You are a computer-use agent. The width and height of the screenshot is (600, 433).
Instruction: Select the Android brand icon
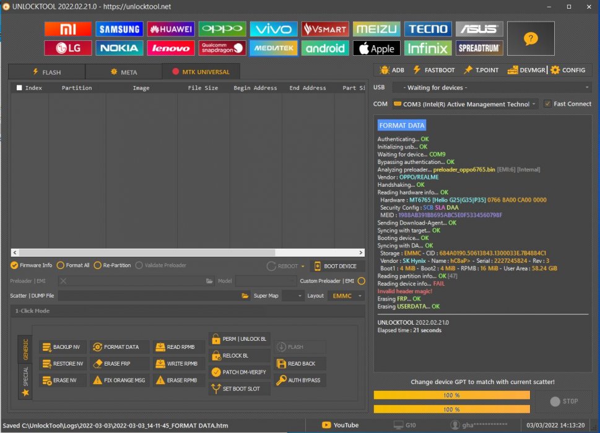[x=325, y=48]
